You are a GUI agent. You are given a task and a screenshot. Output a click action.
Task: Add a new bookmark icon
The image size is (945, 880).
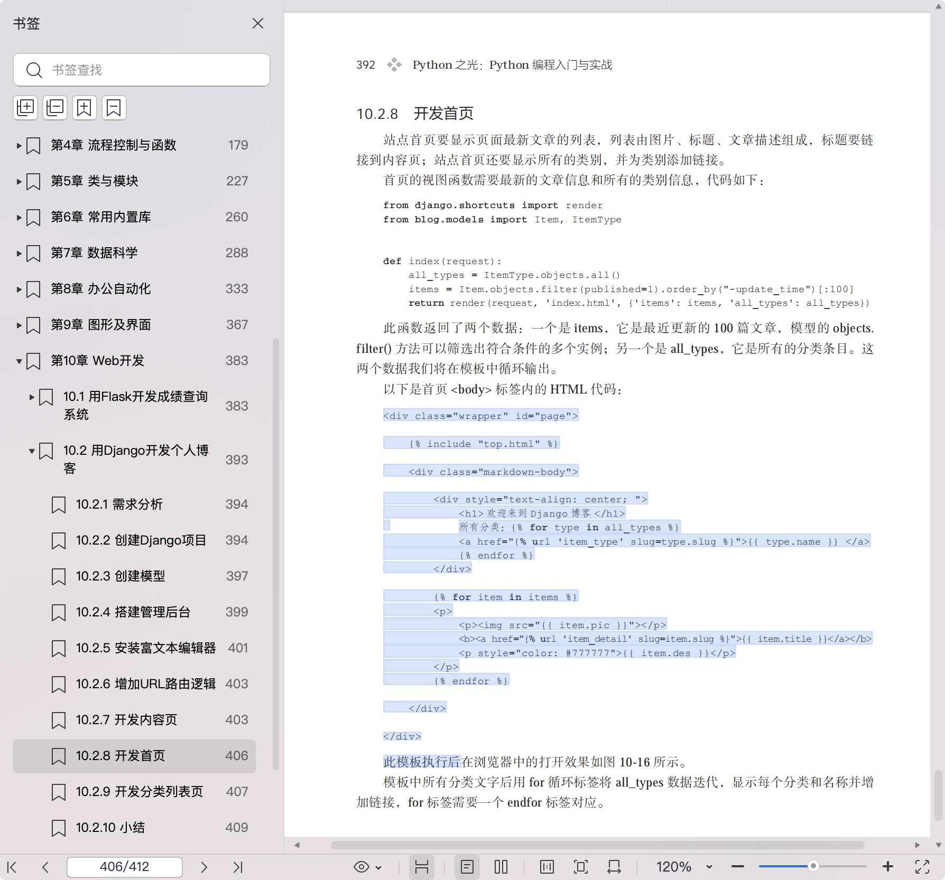85,108
